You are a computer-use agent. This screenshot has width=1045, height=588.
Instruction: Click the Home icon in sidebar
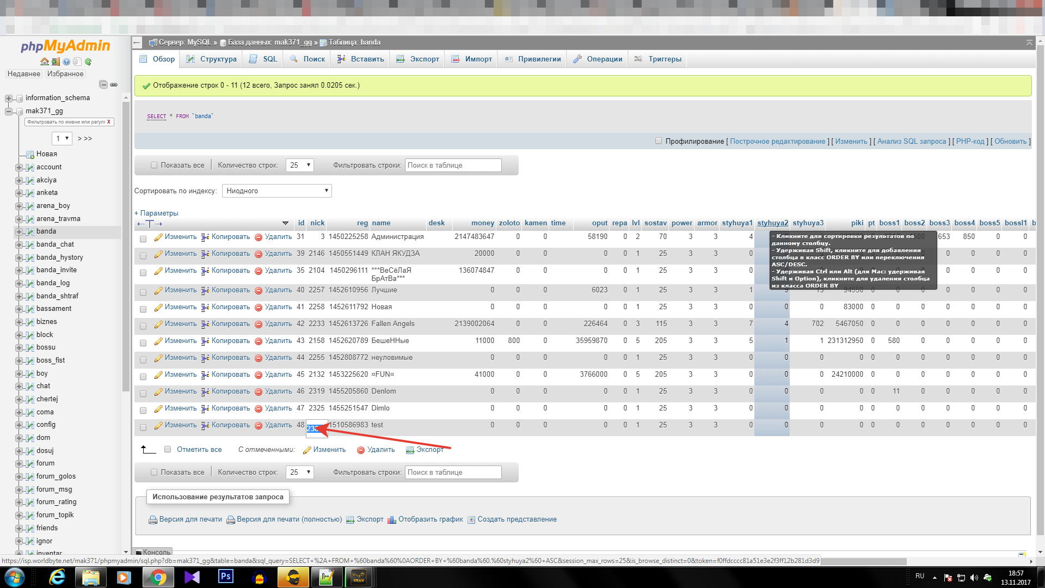pyautogui.click(x=44, y=62)
